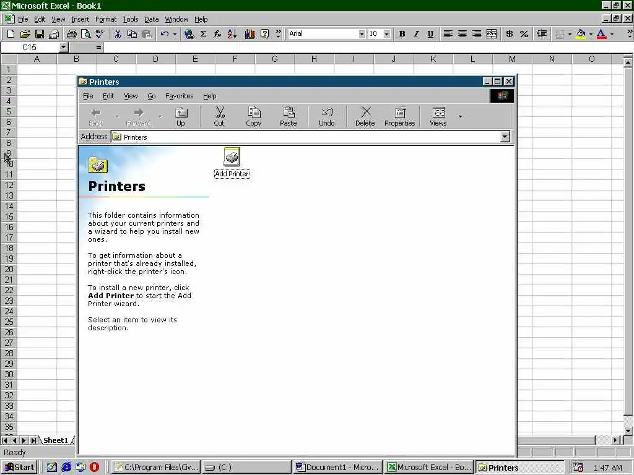Toggle align right in Excel toolbar

tap(477, 34)
